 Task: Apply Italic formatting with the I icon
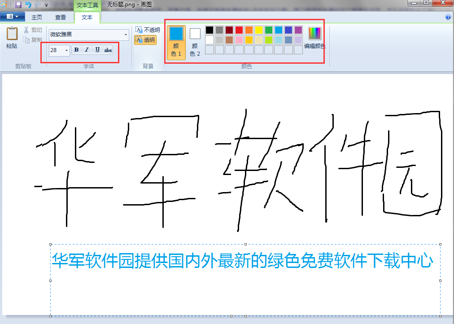[87, 50]
